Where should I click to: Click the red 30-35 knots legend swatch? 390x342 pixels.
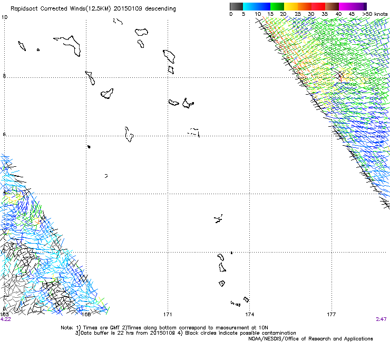[x=318, y=6]
